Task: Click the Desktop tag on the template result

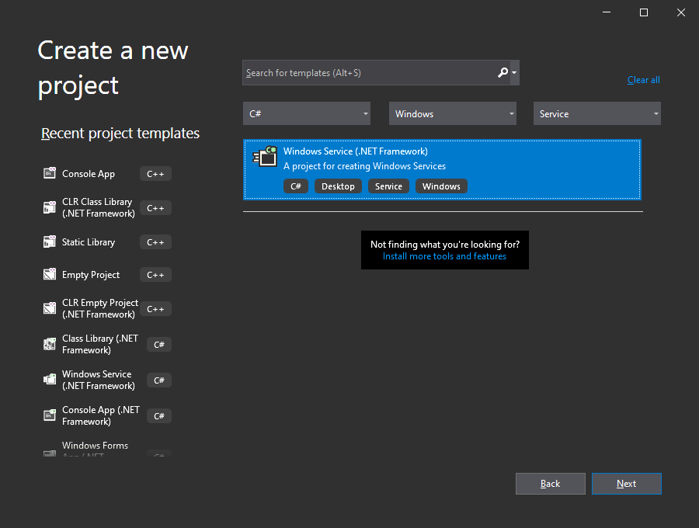Action: (338, 186)
